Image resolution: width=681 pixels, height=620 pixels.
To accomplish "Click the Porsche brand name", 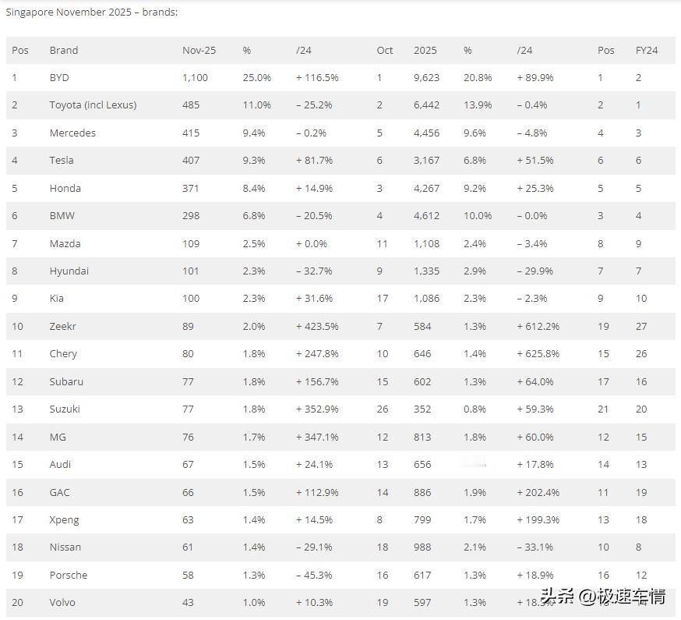I will tap(69, 576).
